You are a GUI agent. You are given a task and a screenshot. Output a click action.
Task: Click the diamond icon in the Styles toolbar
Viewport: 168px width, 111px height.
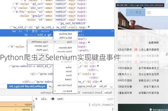point(53,99)
